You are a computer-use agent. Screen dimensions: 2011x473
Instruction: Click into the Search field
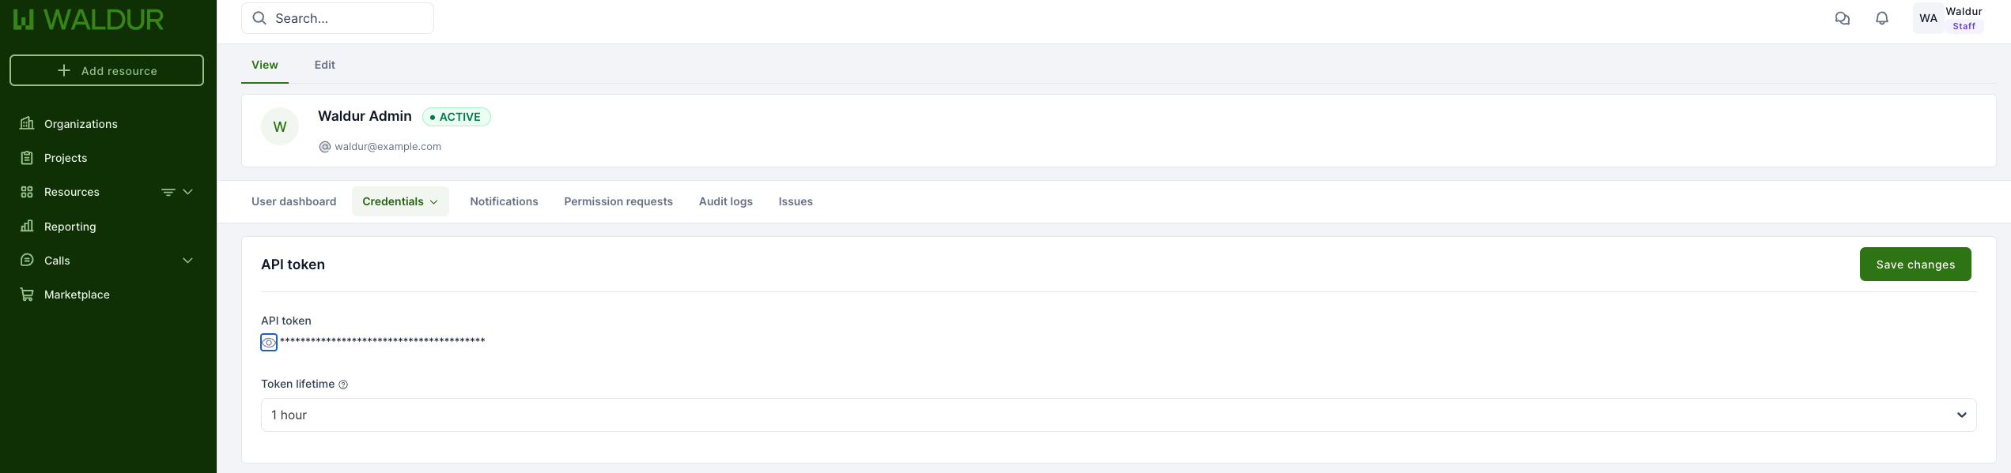point(348,18)
